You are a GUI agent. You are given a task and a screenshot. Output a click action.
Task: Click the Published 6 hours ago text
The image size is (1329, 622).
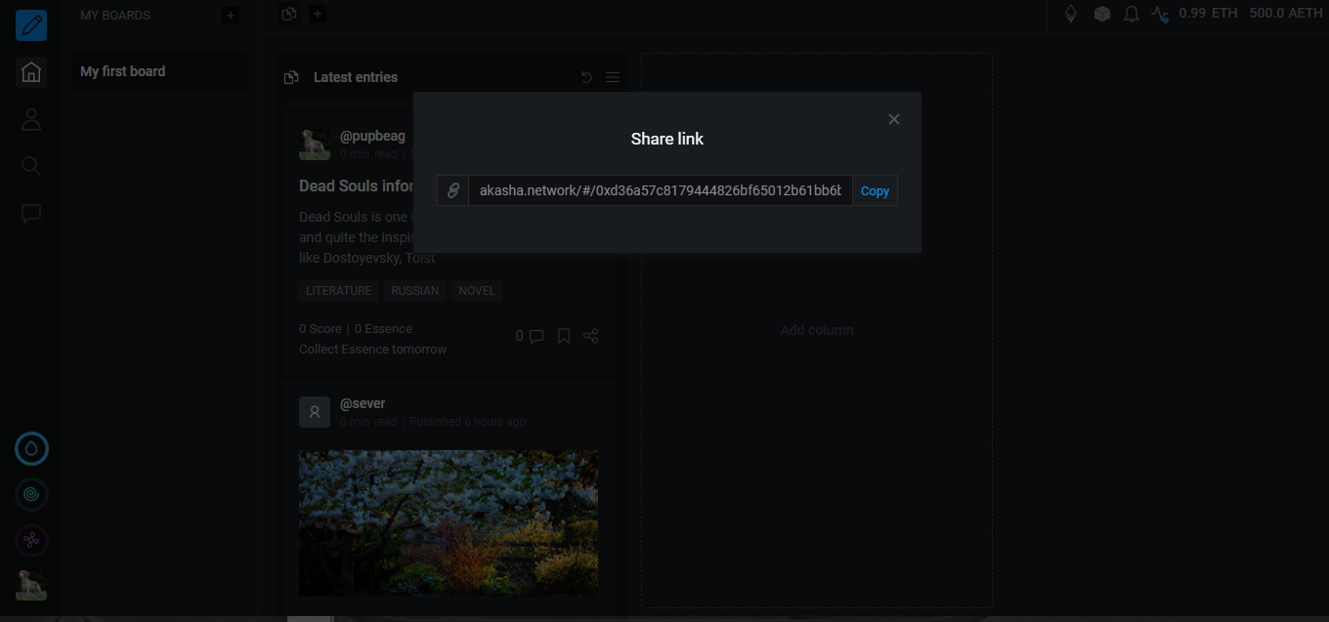tap(468, 422)
